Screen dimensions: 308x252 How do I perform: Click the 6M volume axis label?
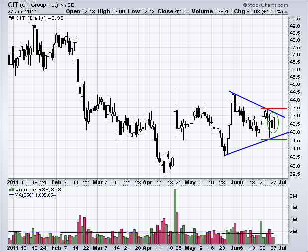(294, 208)
